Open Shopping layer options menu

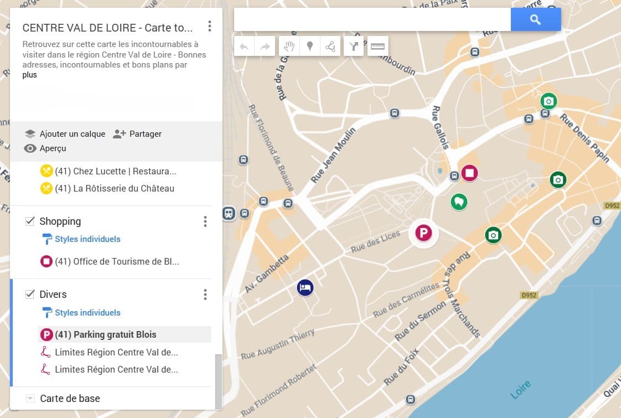(205, 221)
